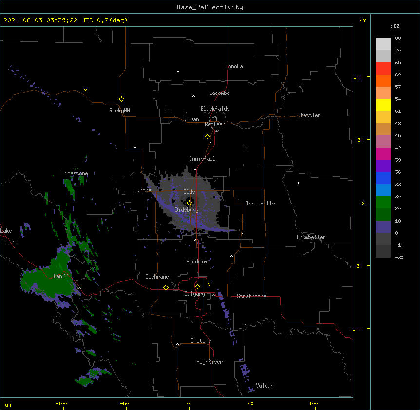The image size is (420, 410).
Task: Click the HighRiver label
Action: pyautogui.click(x=210, y=362)
